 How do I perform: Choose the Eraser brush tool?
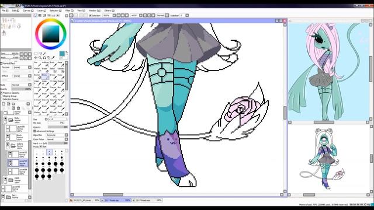click(46, 70)
